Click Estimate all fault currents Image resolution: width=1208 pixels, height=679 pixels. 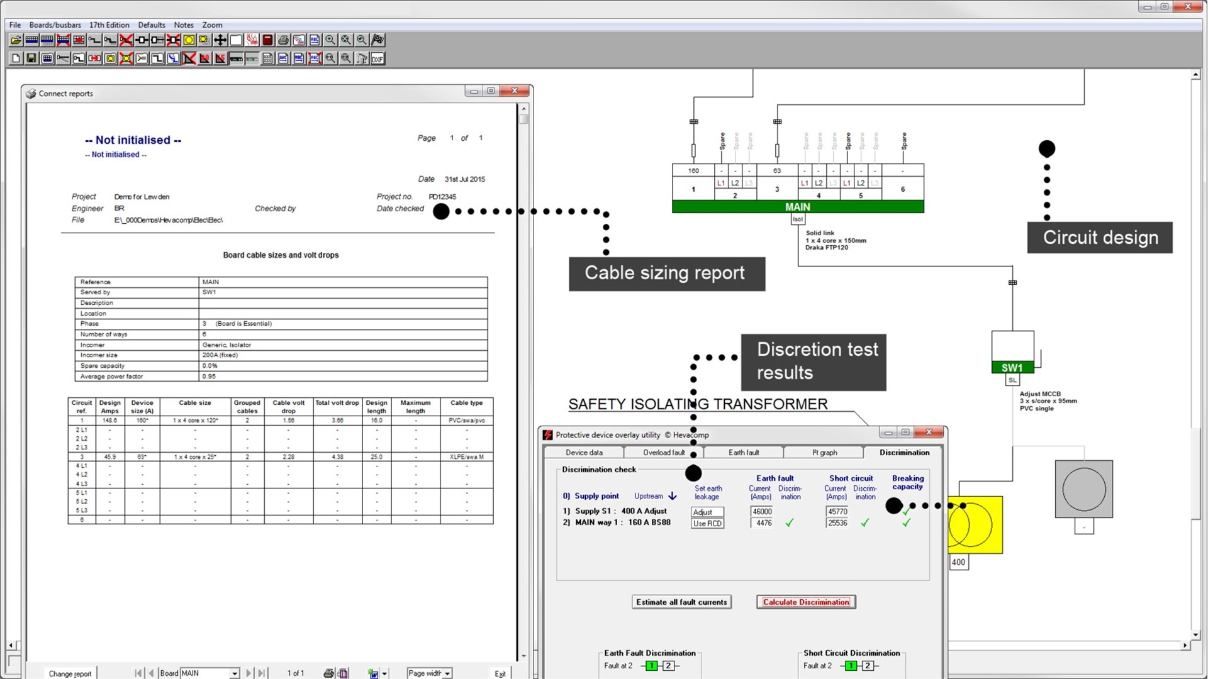[x=681, y=602]
